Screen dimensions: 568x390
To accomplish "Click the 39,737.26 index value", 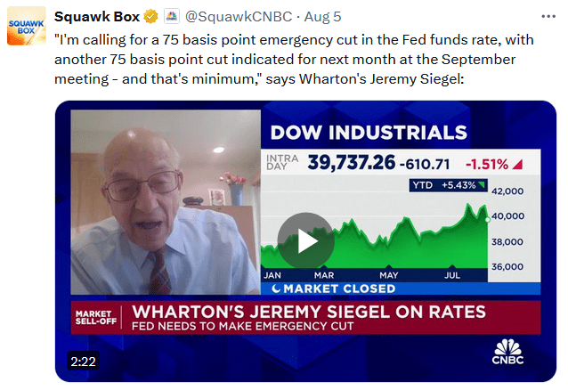I will click(350, 163).
